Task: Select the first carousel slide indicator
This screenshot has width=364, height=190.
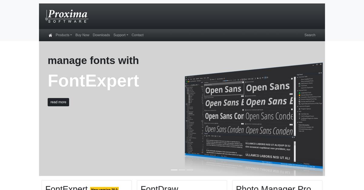Action: click(174, 170)
